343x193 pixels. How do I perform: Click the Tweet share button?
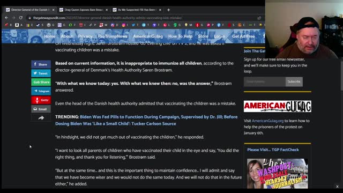[41, 73]
